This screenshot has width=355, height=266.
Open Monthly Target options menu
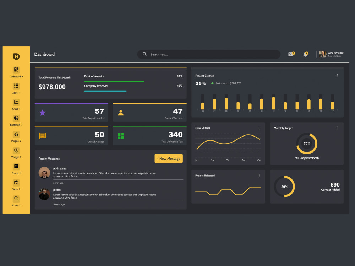pyautogui.click(x=337, y=128)
